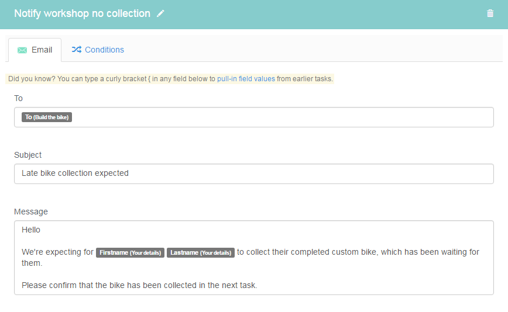This screenshot has height=312, width=508.
Task: Click the Notify workshop no collection title
Action: pyautogui.click(x=83, y=13)
